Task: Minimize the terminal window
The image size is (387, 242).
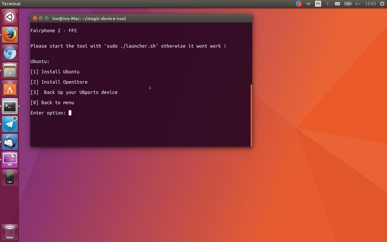Action: pos(41,18)
